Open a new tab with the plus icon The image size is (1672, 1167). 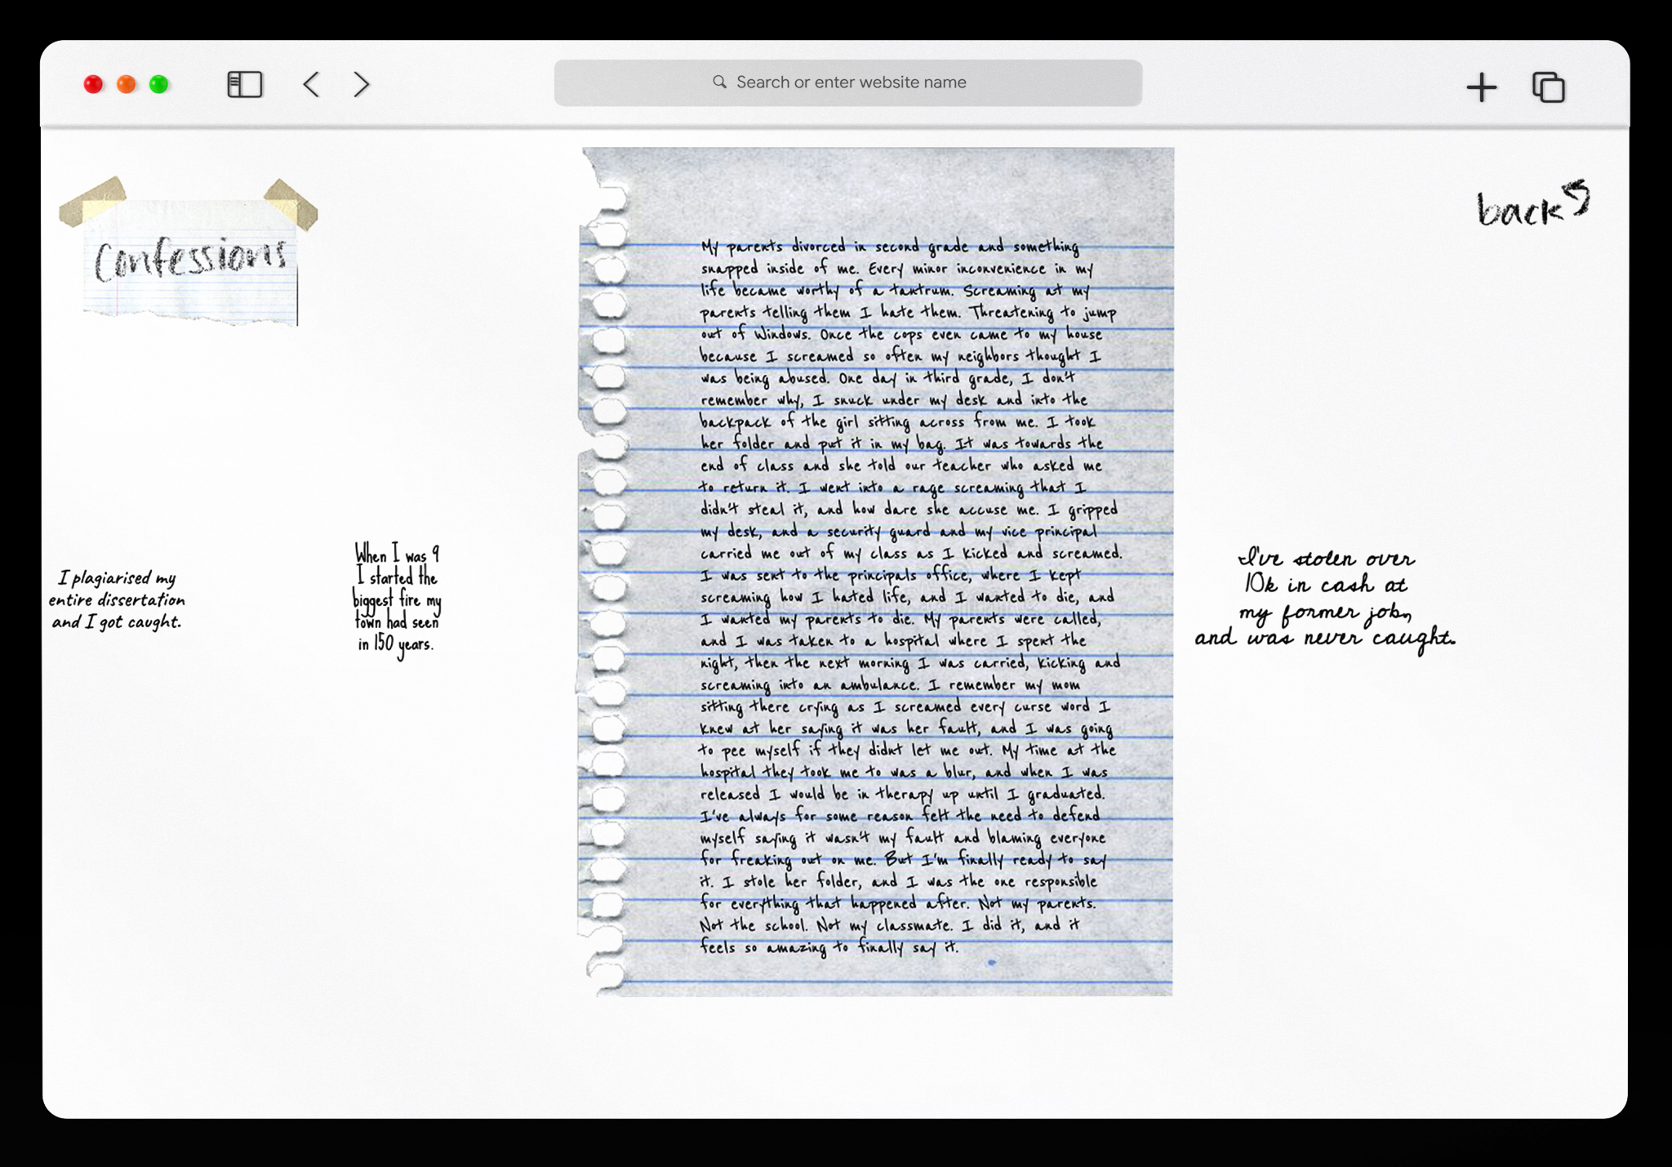[1481, 87]
